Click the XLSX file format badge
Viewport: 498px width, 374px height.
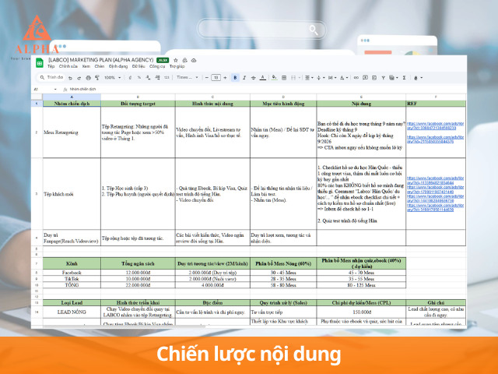163,60
